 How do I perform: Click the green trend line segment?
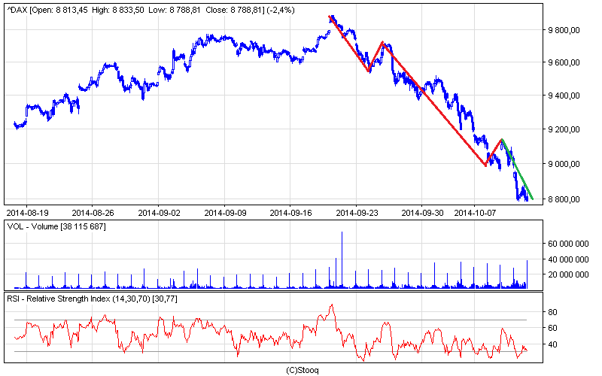tap(518, 169)
